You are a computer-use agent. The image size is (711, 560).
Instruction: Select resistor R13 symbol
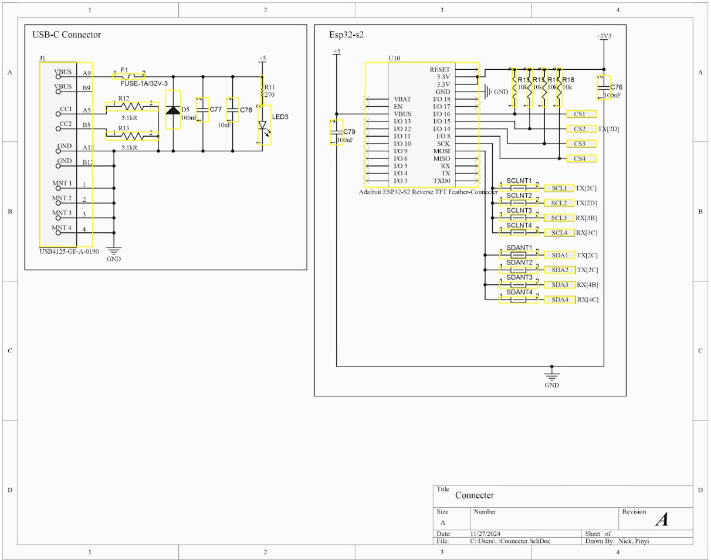tap(132, 135)
